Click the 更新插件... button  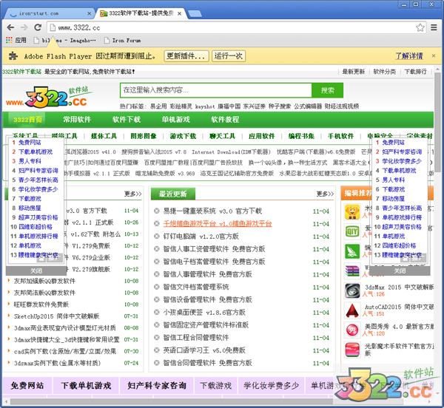tap(186, 56)
